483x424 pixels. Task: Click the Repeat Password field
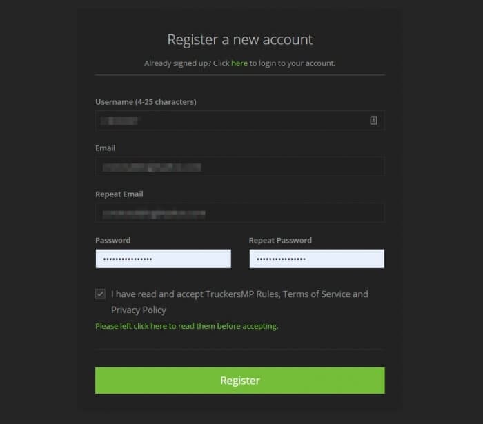pos(316,259)
